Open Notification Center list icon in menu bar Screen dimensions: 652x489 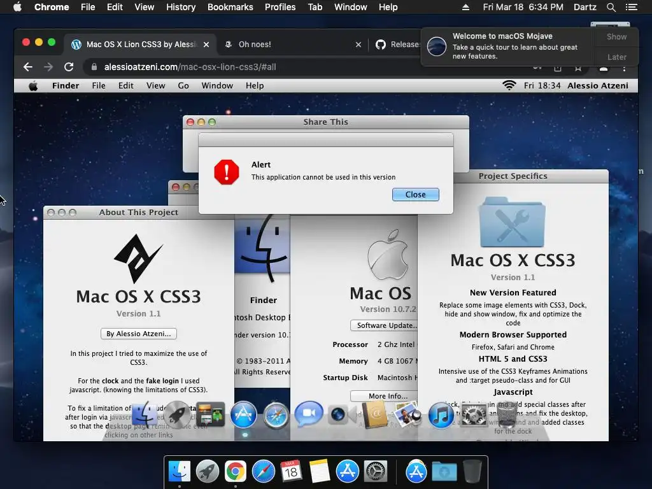tap(632, 7)
